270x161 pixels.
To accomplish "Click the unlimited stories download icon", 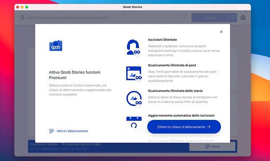I will [x=134, y=98].
